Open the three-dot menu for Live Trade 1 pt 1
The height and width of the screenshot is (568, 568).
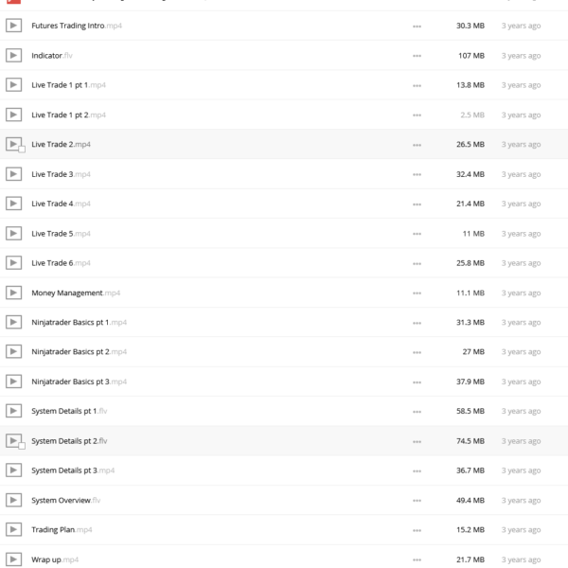coord(417,86)
